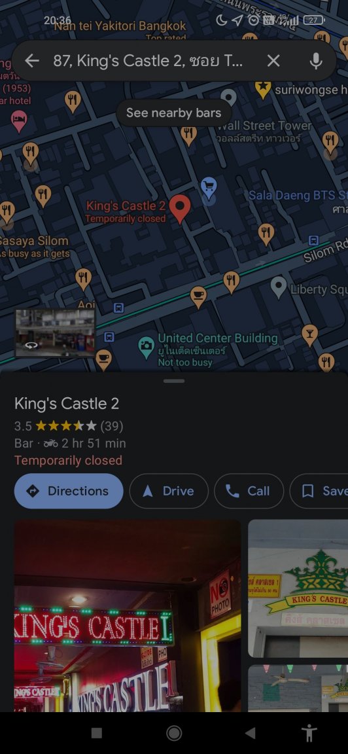
Task: Tap the Drive button
Action: tap(169, 491)
